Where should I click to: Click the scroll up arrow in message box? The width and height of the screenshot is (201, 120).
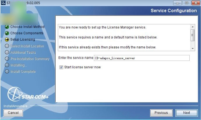pos(193,27)
